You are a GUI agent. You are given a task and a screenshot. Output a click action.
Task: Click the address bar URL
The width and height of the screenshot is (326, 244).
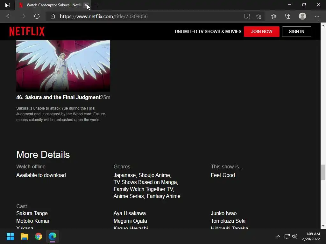coord(104,17)
